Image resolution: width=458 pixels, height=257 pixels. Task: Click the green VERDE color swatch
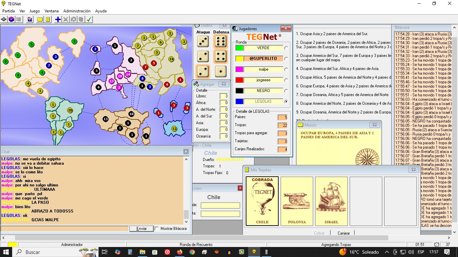point(239,48)
